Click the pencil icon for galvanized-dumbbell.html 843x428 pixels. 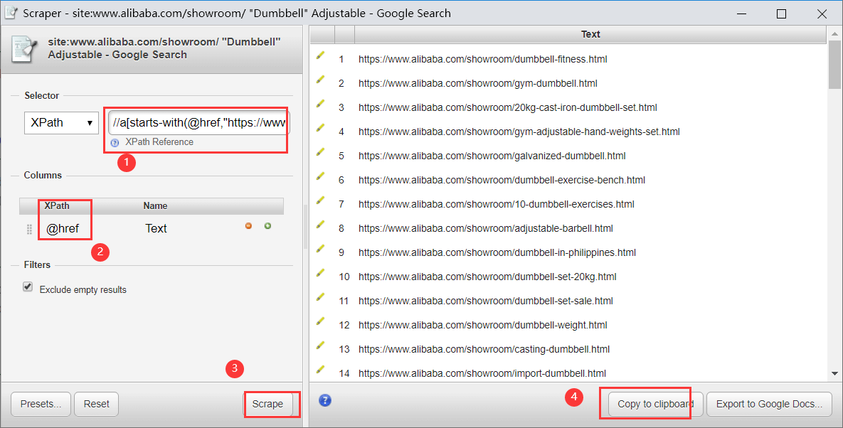click(x=320, y=152)
